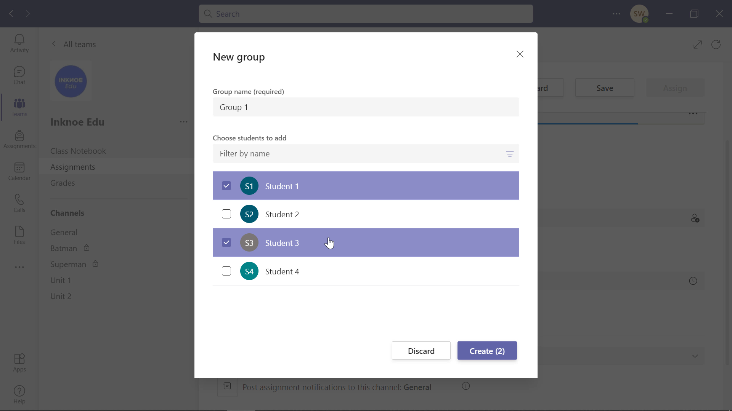Toggle Student 1 checkbox selection
This screenshot has height=411, width=732.
point(226,186)
